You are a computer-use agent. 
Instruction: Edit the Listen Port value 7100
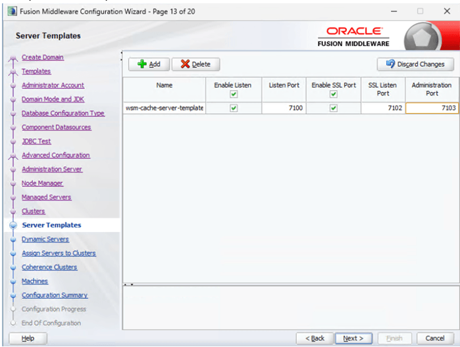tap(284, 108)
